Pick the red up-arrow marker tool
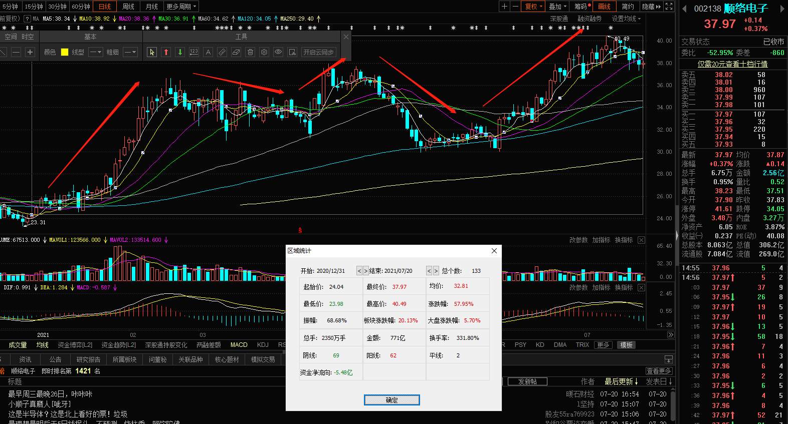 point(166,52)
